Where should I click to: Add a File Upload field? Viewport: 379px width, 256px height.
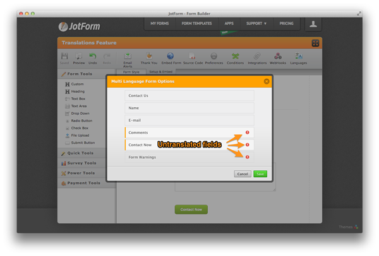[x=77, y=136]
